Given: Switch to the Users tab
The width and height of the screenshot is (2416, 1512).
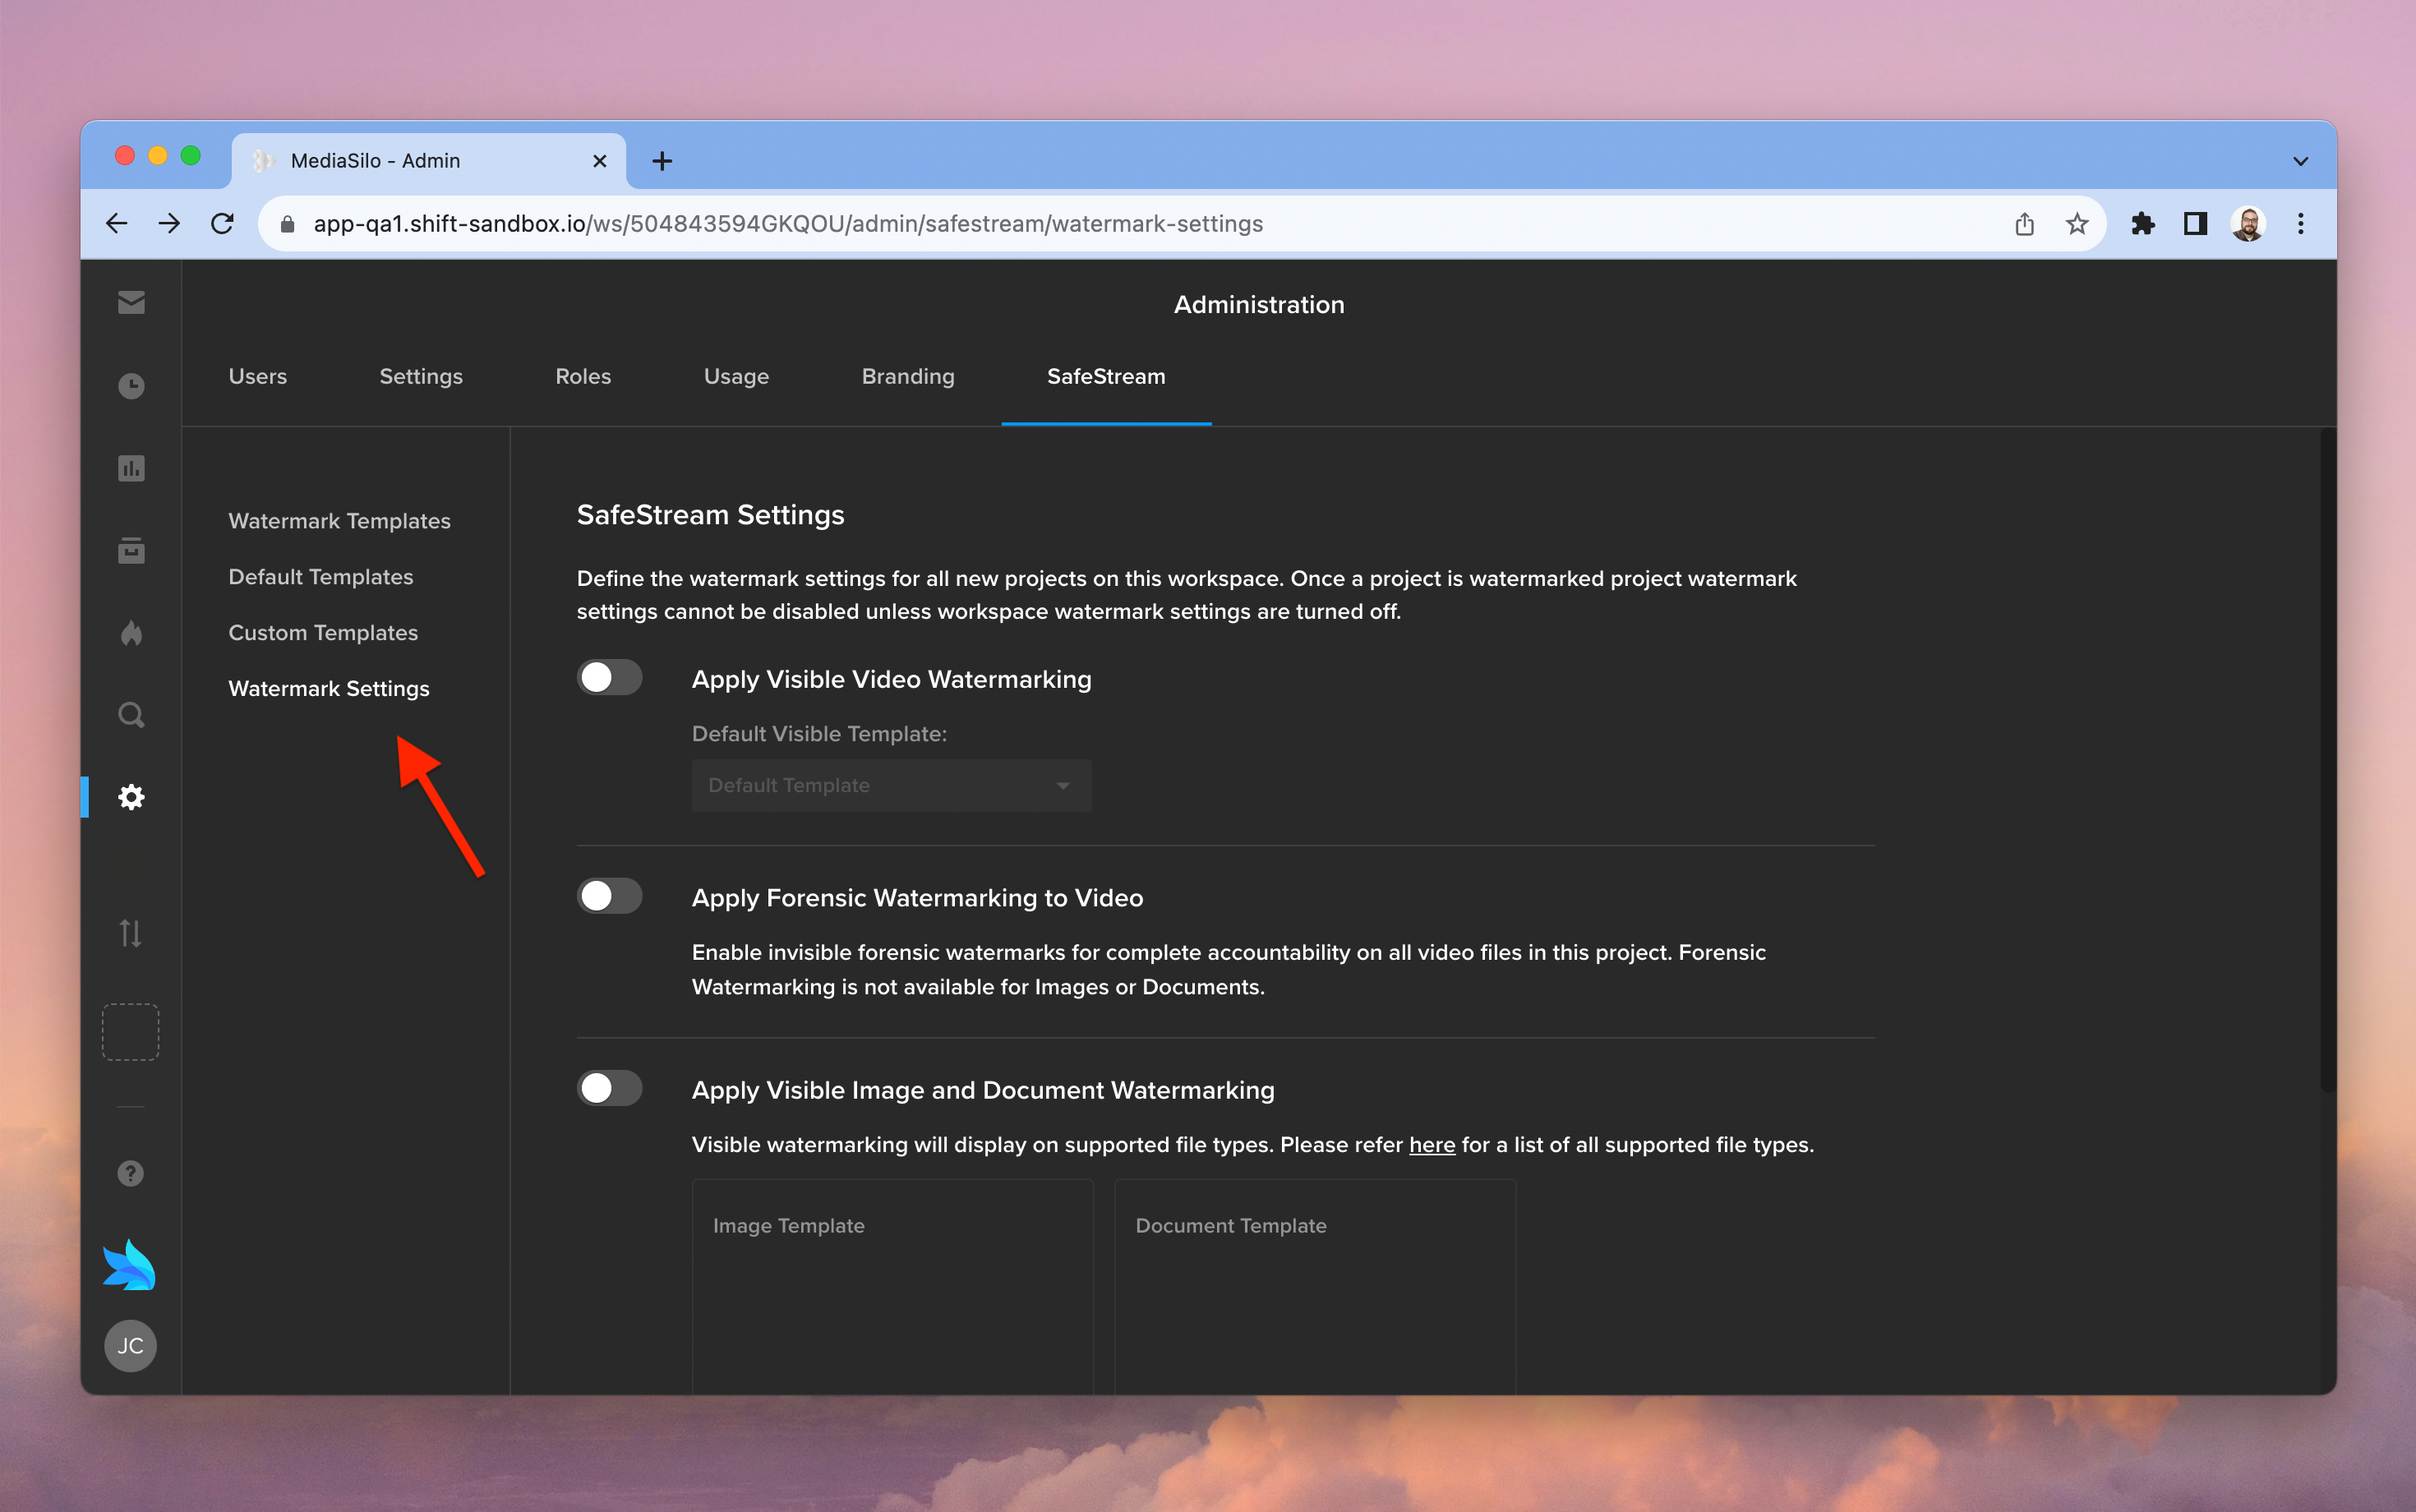Looking at the screenshot, I should [x=258, y=376].
